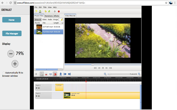177x110 pixels.
Task: Switch to the Transitions tab
Action: [48, 16]
